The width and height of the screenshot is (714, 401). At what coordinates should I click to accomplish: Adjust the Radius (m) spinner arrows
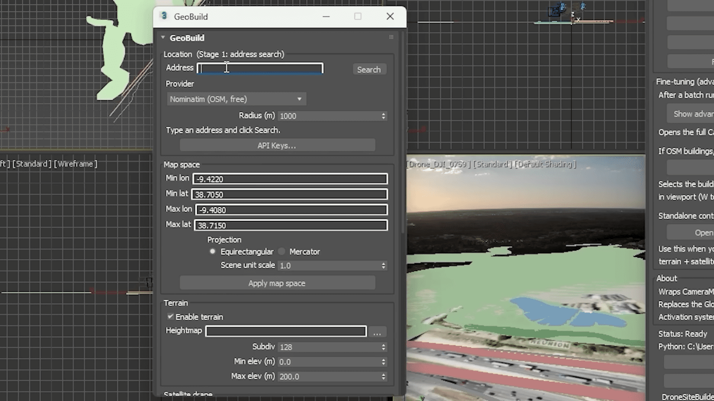click(x=383, y=116)
